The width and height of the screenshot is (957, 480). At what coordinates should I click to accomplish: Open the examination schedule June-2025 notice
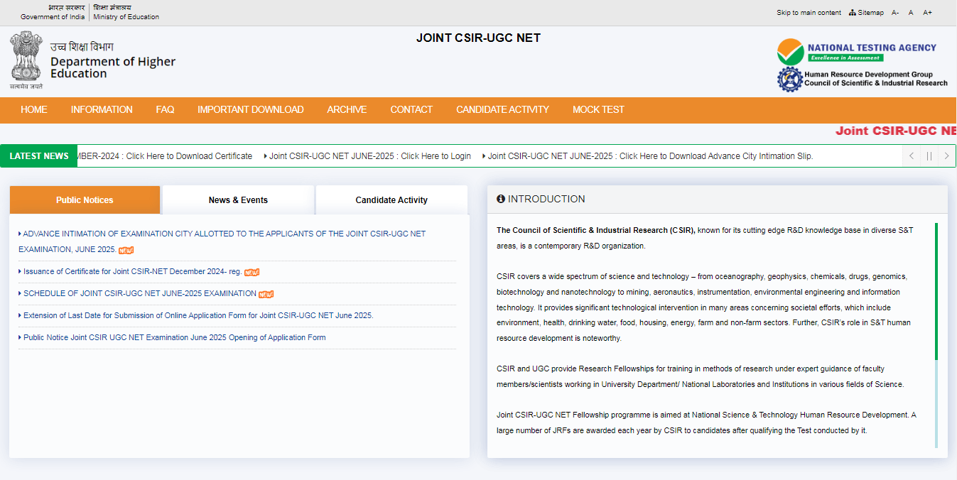[139, 294]
